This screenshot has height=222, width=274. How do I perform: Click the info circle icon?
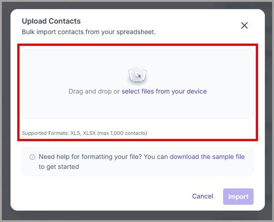[x=32, y=157]
